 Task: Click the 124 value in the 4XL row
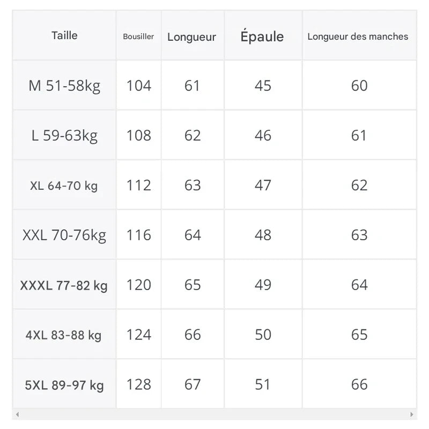[x=139, y=335]
